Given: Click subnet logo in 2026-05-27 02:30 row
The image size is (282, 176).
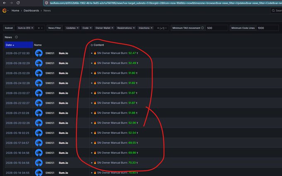Looking at the screenshot, I should 39,53.
